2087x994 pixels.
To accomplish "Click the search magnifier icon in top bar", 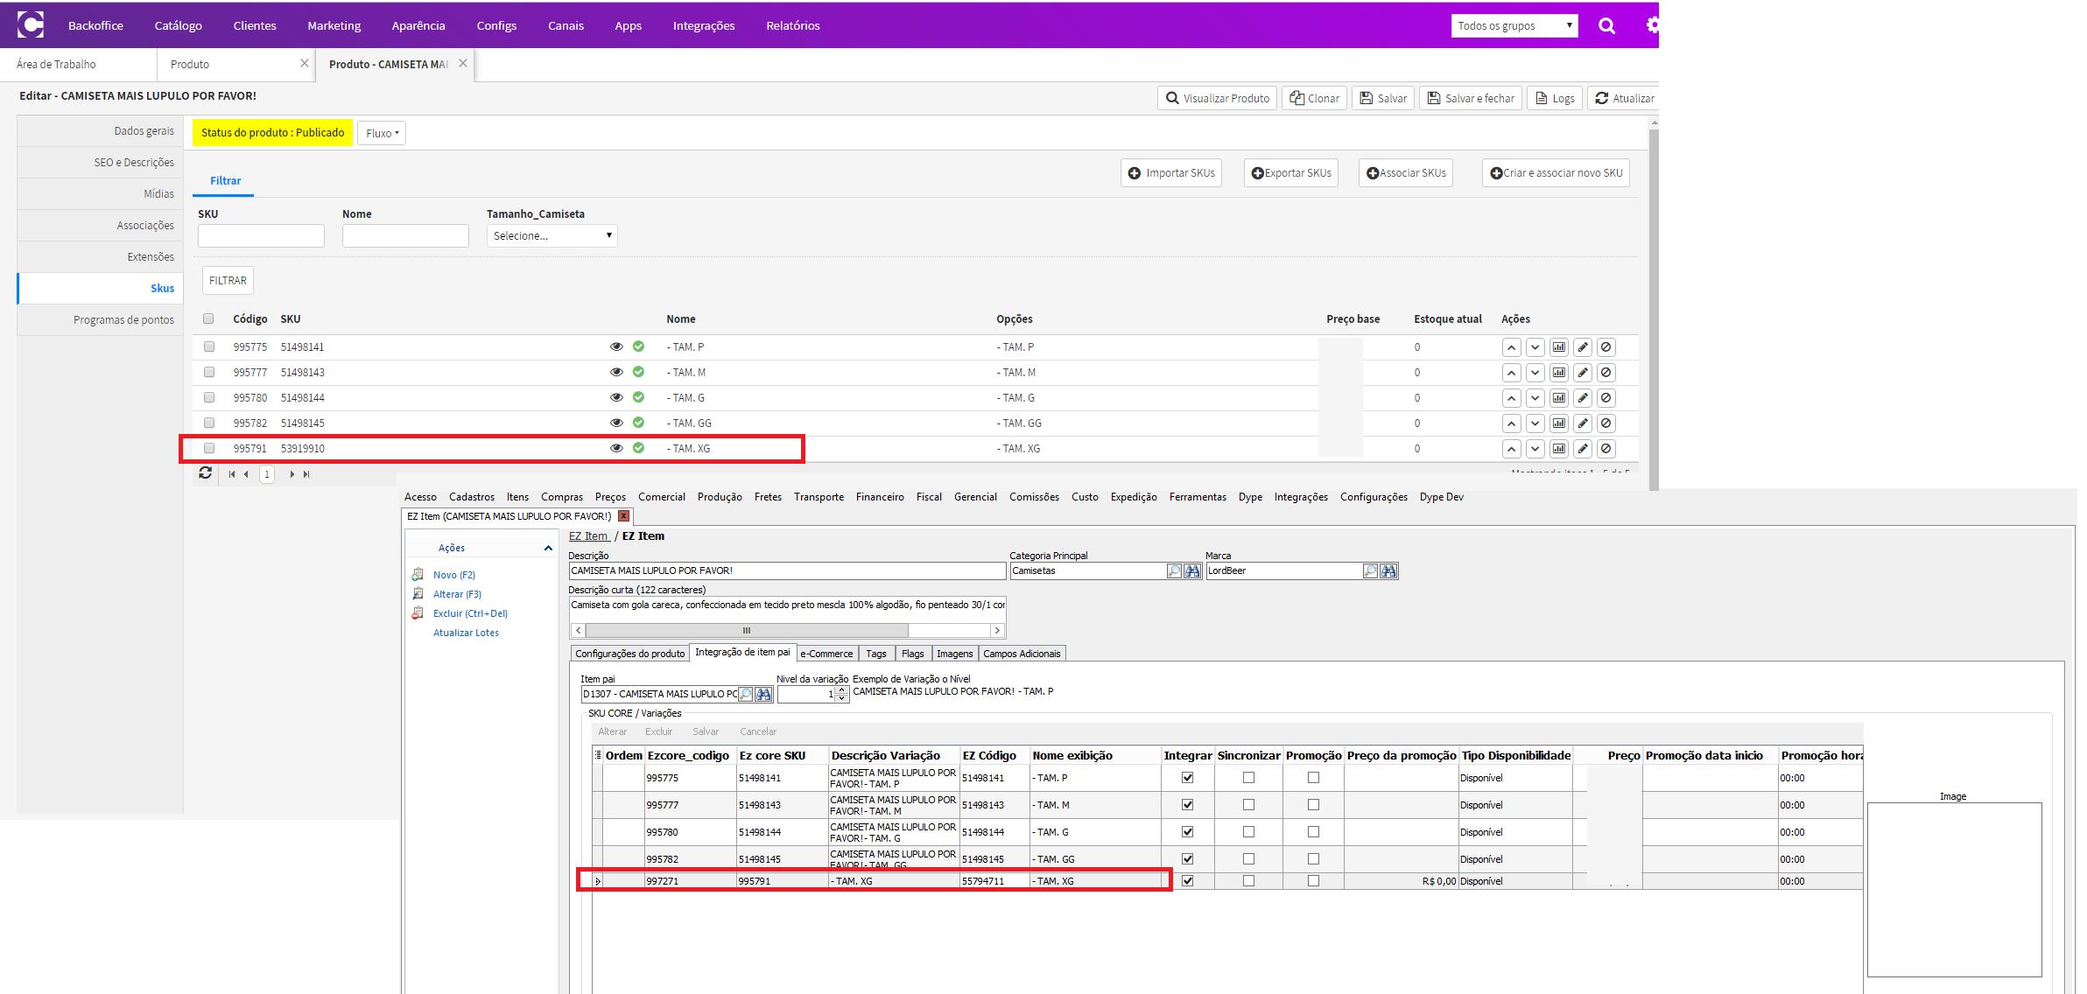I will coord(1606,25).
